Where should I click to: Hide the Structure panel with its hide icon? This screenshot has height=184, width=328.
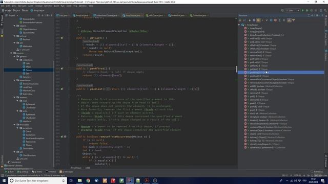322,15
